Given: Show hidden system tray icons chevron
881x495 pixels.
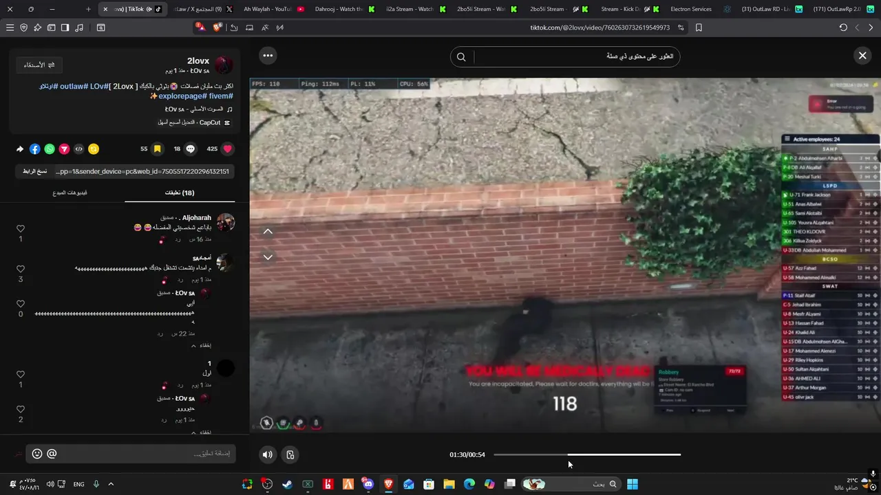Looking at the screenshot, I should click(x=111, y=484).
